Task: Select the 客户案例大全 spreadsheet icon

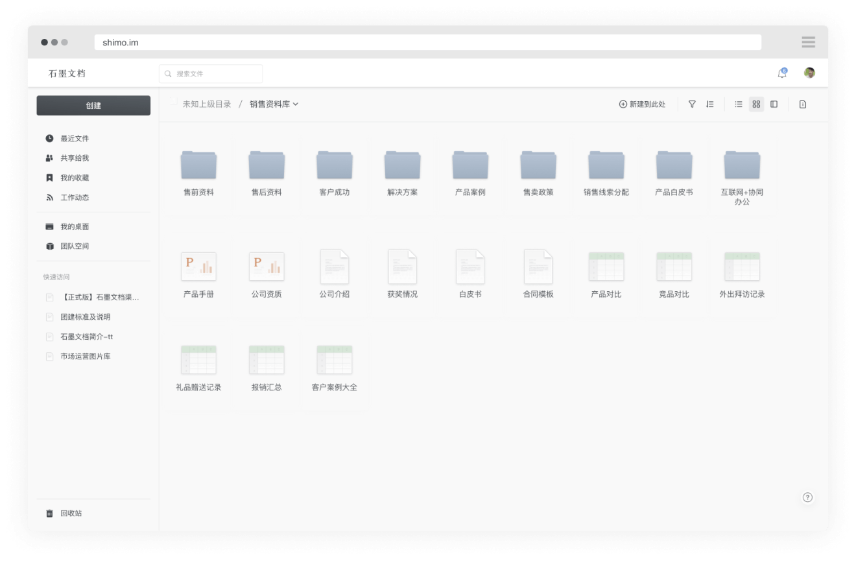Action: coord(335,360)
